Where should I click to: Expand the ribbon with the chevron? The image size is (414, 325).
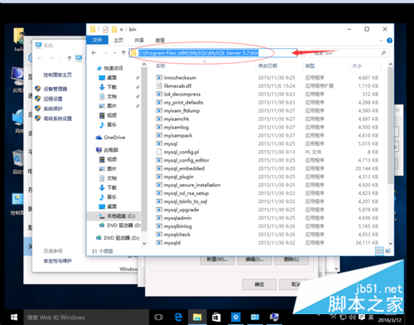(381, 41)
